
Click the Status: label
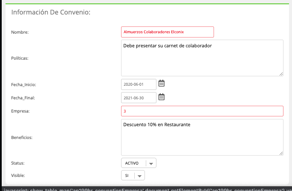click(18, 163)
